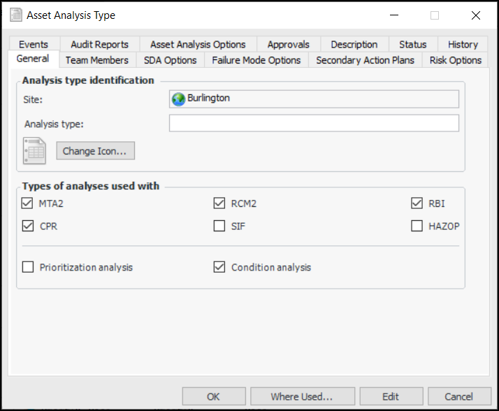Disable the Condition analysis checkbox
This screenshot has width=499, height=411.
(x=219, y=267)
